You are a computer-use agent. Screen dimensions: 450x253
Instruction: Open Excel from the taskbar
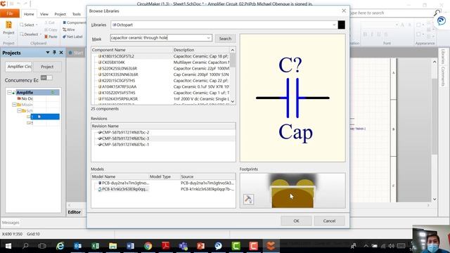click(96, 246)
